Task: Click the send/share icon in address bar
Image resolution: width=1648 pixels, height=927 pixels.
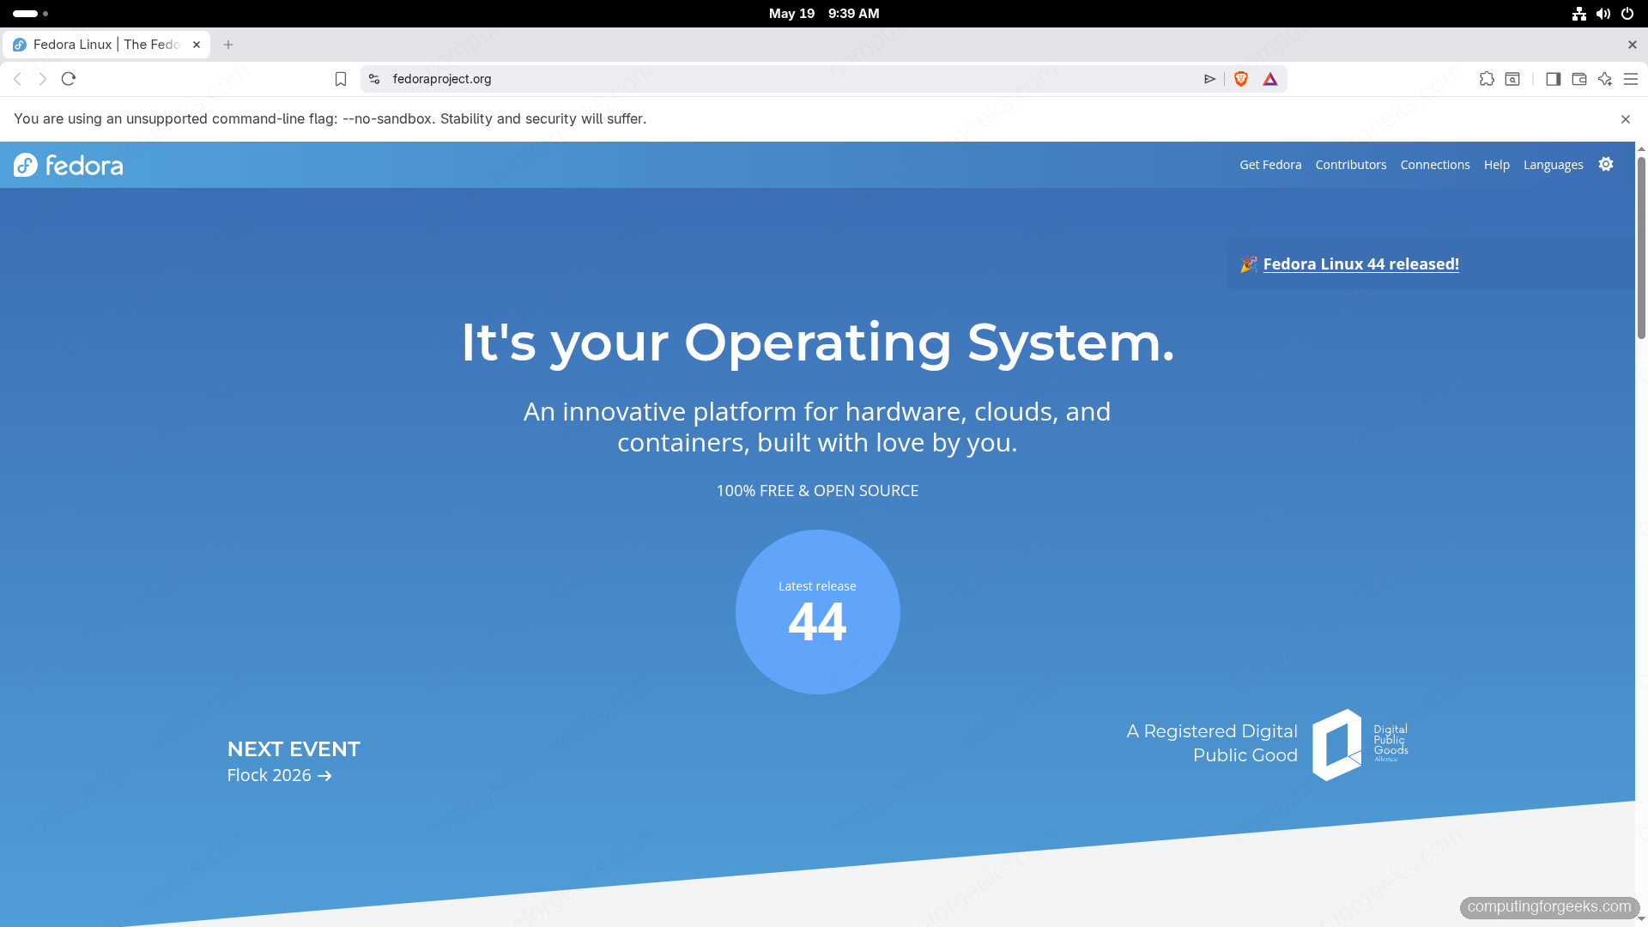Action: 1210,79
